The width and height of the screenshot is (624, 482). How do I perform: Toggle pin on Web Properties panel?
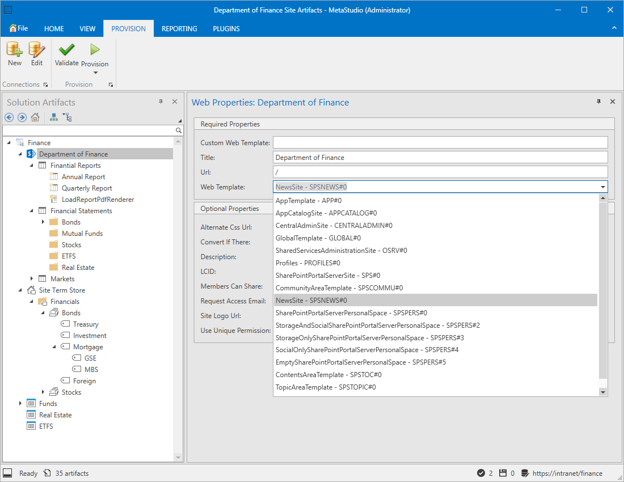(x=598, y=102)
